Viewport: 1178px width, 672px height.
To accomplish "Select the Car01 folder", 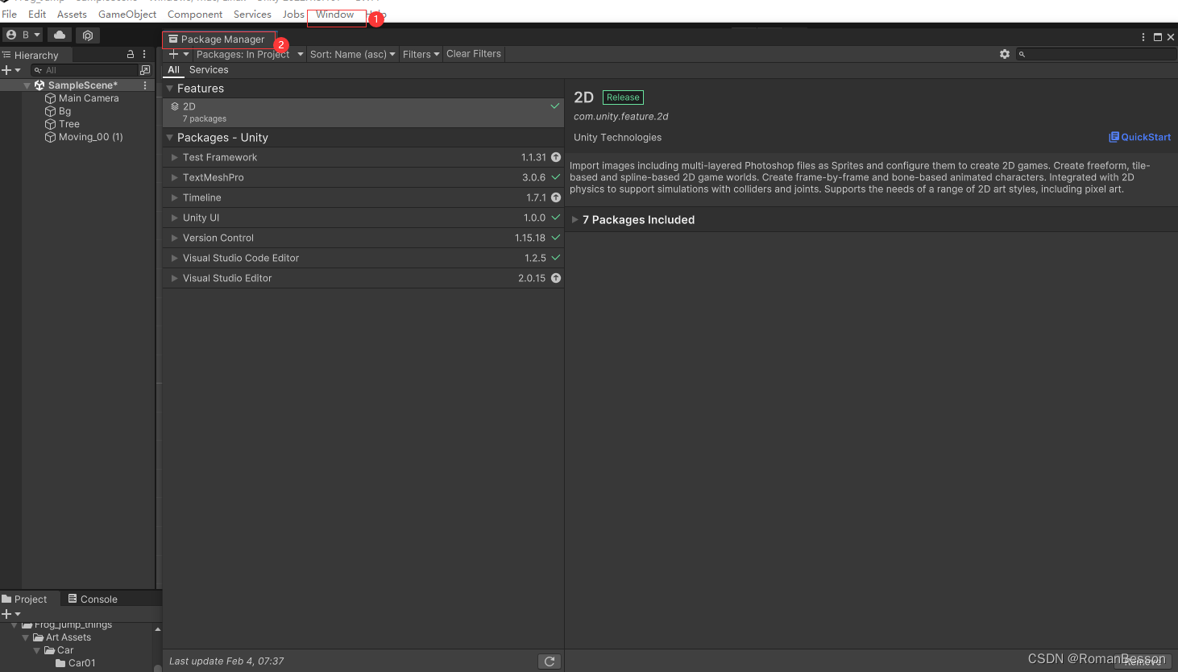I will tap(76, 663).
